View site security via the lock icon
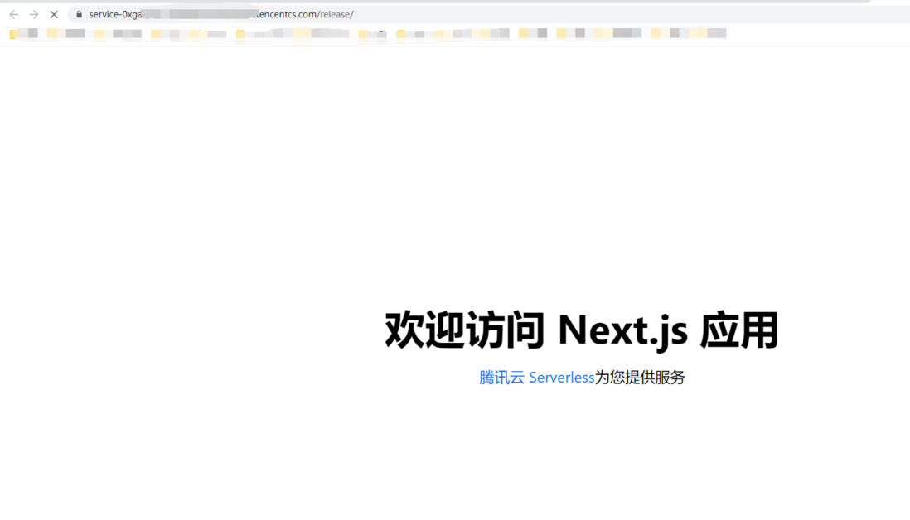 (79, 15)
